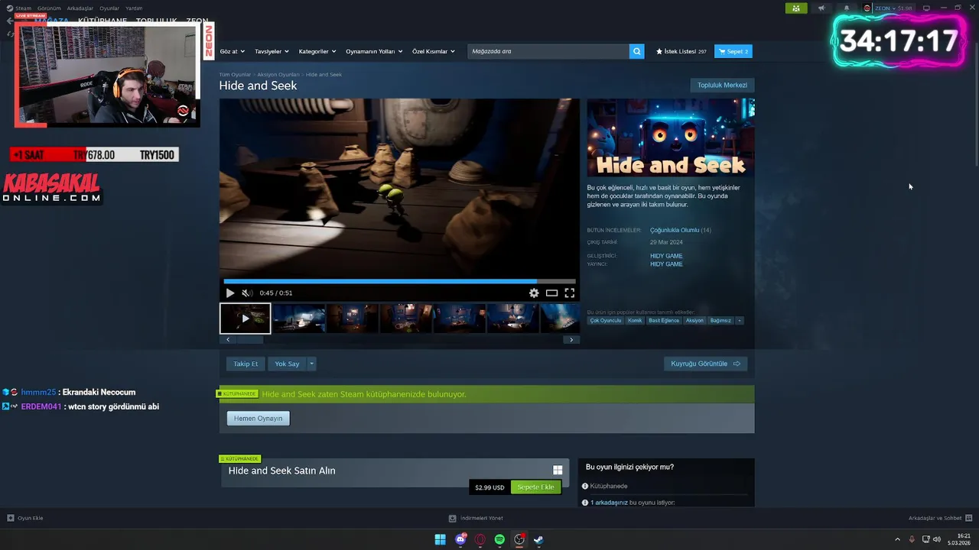This screenshot has width=979, height=550.
Task: Open Opera browser from the taskbar
Action: [x=480, y=539]
